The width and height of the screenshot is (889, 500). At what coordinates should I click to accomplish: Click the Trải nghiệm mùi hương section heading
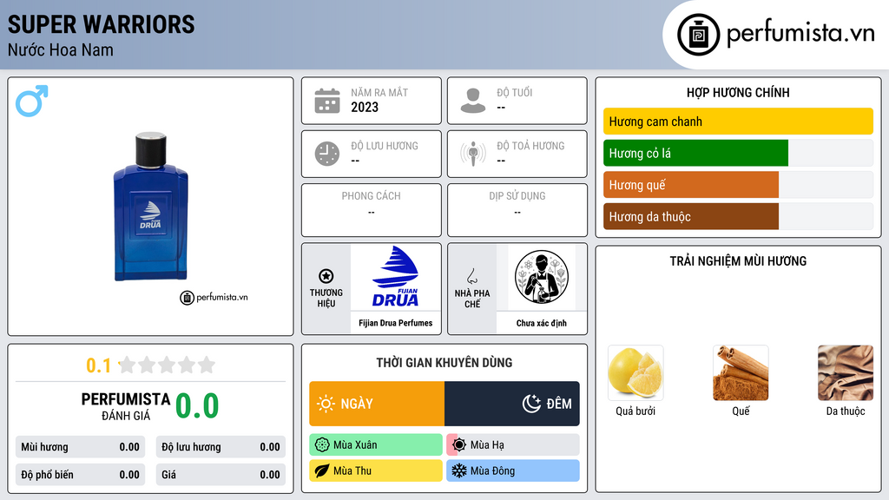738,261
